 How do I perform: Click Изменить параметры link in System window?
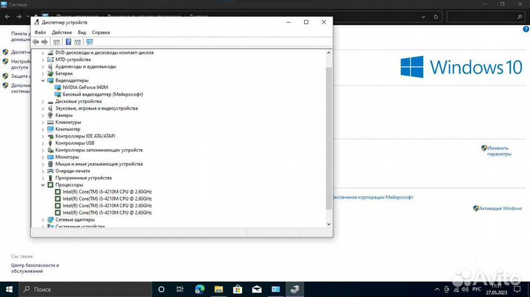(499, 151)
